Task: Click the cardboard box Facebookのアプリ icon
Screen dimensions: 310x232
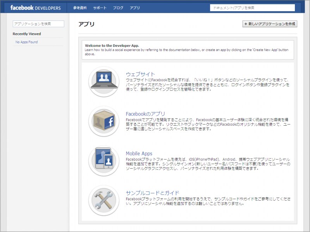Action: click(x=103, y=121)
